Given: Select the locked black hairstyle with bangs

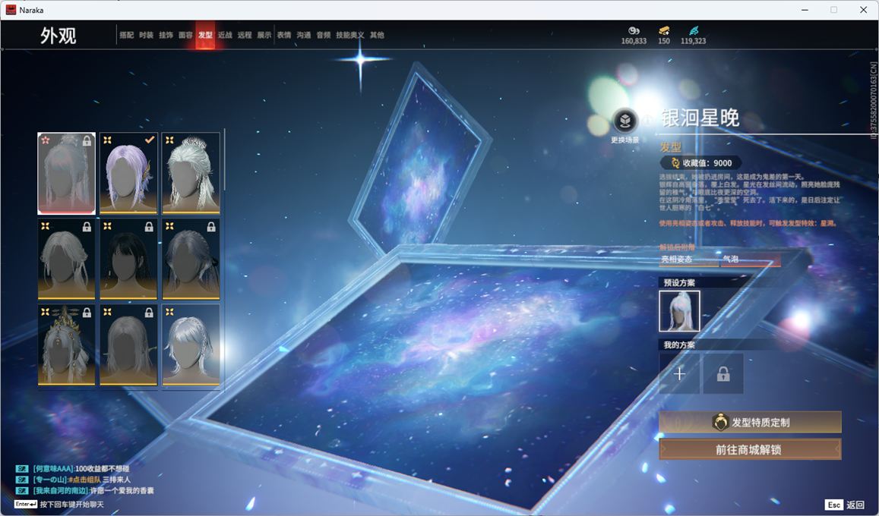Looking at the screenshot, I should (x=128, y=259).
